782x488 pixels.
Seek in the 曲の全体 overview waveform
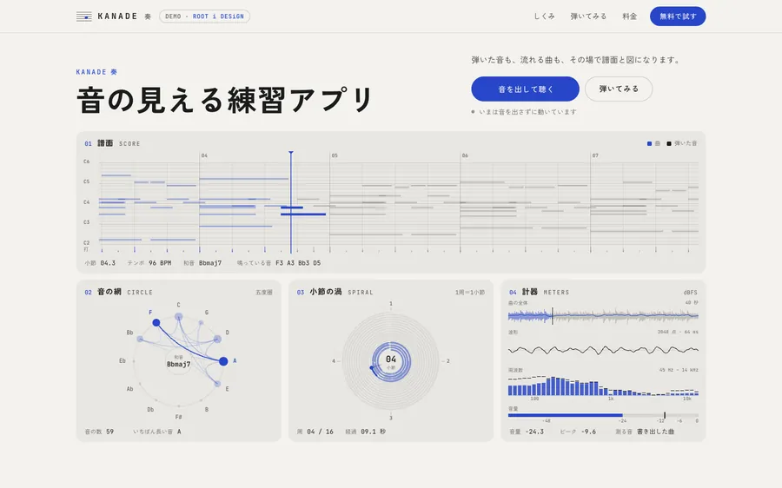click(x=603, y=315)
